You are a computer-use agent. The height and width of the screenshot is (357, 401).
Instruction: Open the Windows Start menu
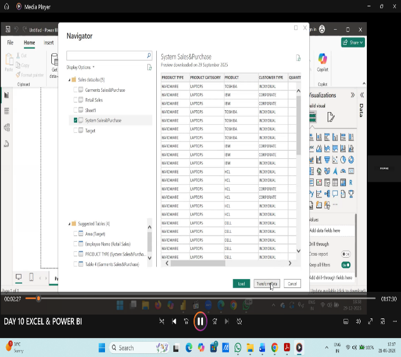[x=102, y=348]
